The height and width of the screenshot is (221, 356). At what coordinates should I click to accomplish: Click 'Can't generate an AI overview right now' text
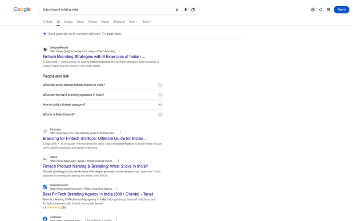(x=85, y=34)
